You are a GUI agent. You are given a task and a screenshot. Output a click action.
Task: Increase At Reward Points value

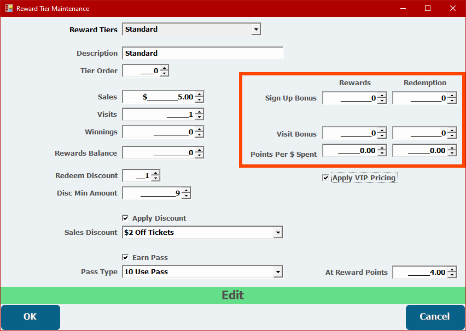[452, 269]
